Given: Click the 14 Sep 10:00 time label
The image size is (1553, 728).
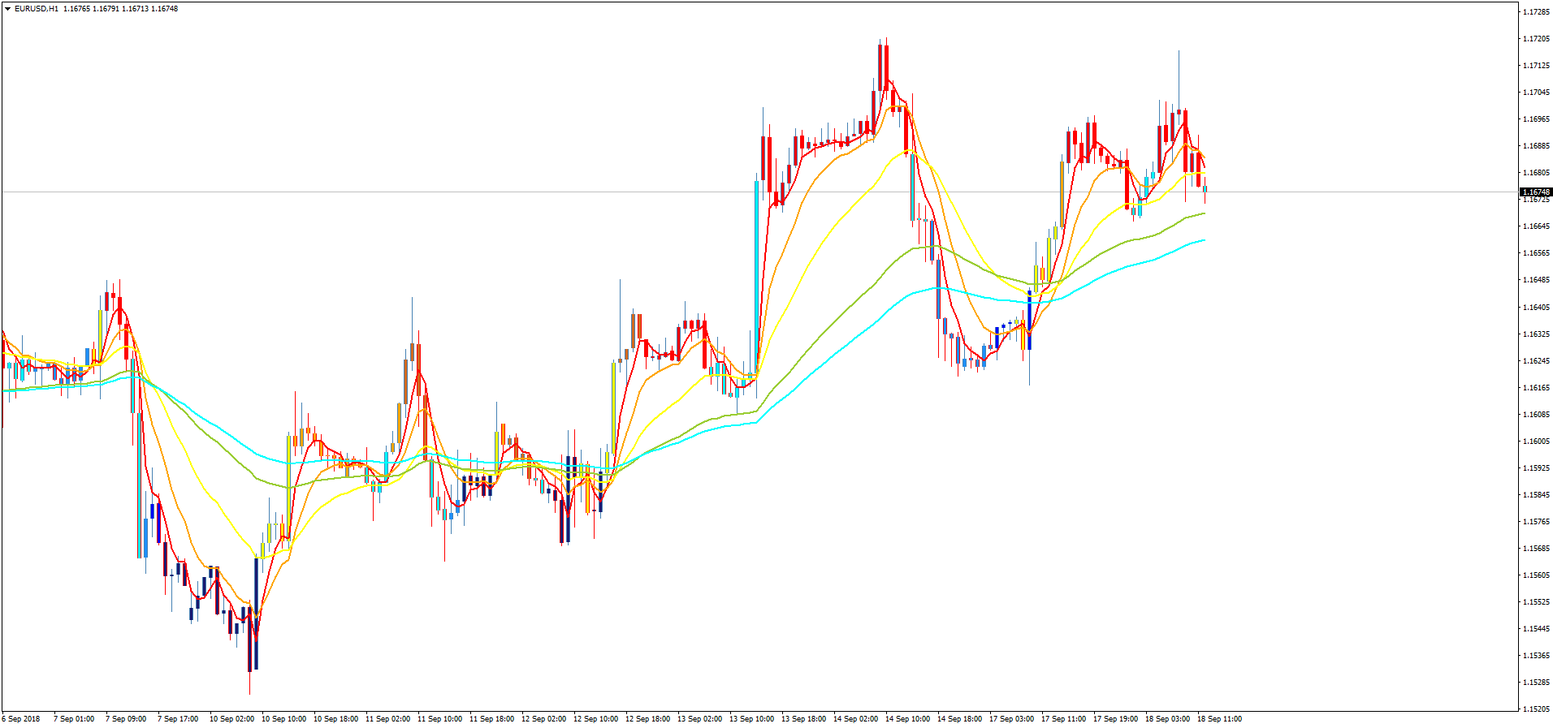Looking at the screenshot, I should pos(908,719).
